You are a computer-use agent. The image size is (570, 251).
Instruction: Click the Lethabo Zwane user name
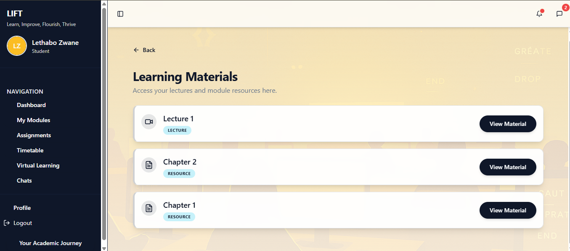(55, 42)
